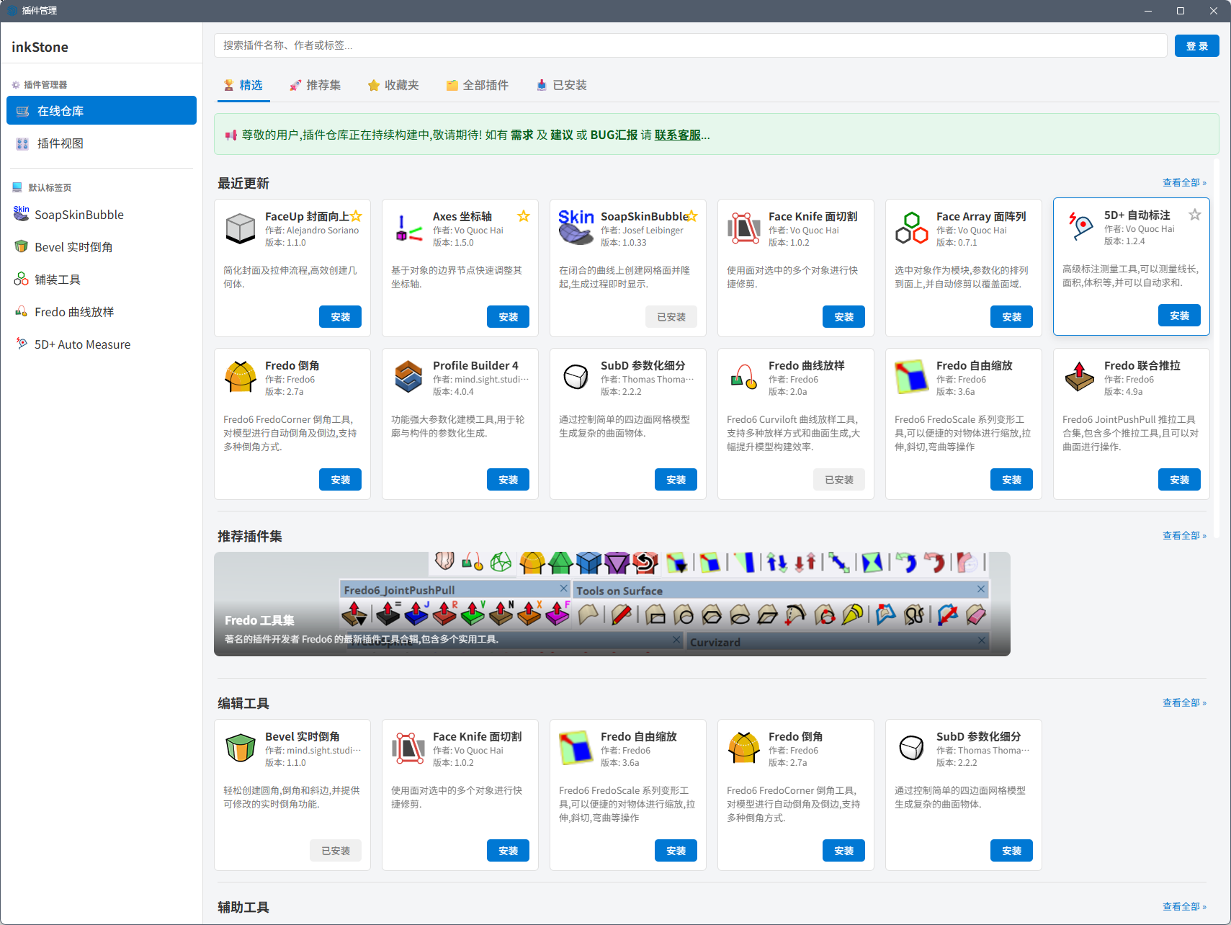Install the Face Array 面阵列 plugin
This screenshot has height=925, width=1231.
(x=1011, y=316)
